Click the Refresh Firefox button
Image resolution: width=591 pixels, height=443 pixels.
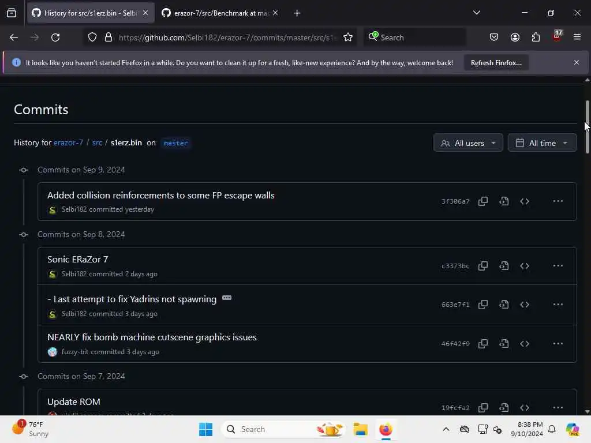[496, 63]
